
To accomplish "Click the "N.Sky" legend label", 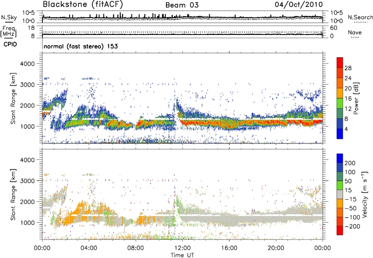I will click(x=9, y=17).
